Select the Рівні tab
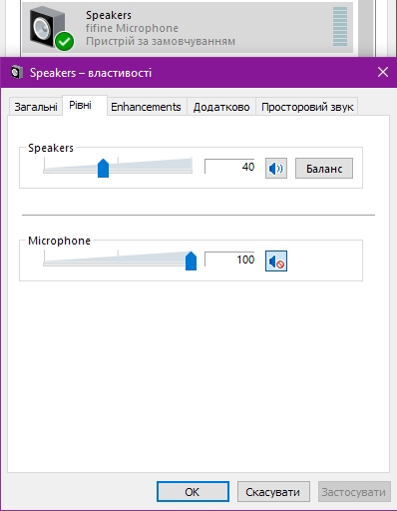 tap(80, 106)
